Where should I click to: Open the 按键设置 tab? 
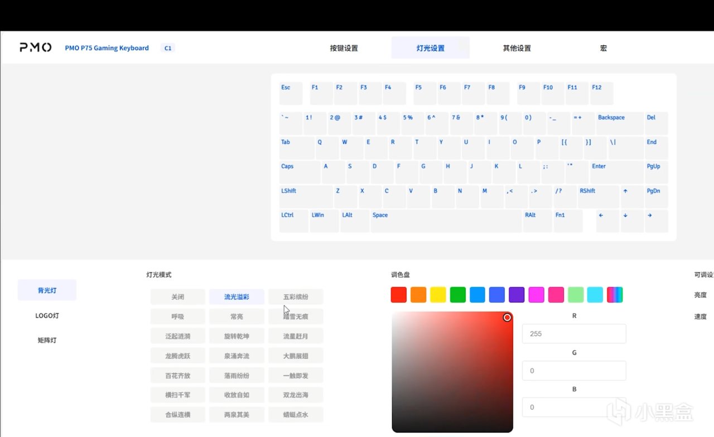point(344,48)
